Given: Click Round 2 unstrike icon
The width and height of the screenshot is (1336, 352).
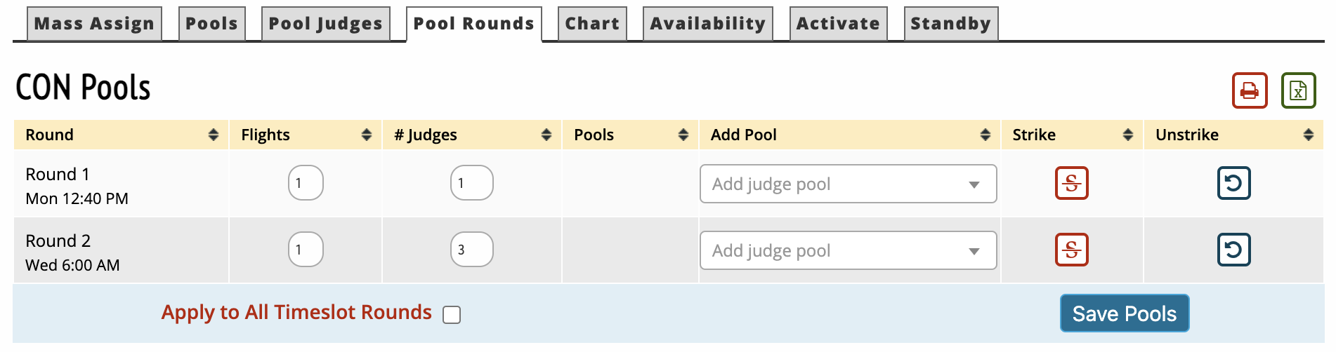Looking at the screenshot, I should 1233,250.
